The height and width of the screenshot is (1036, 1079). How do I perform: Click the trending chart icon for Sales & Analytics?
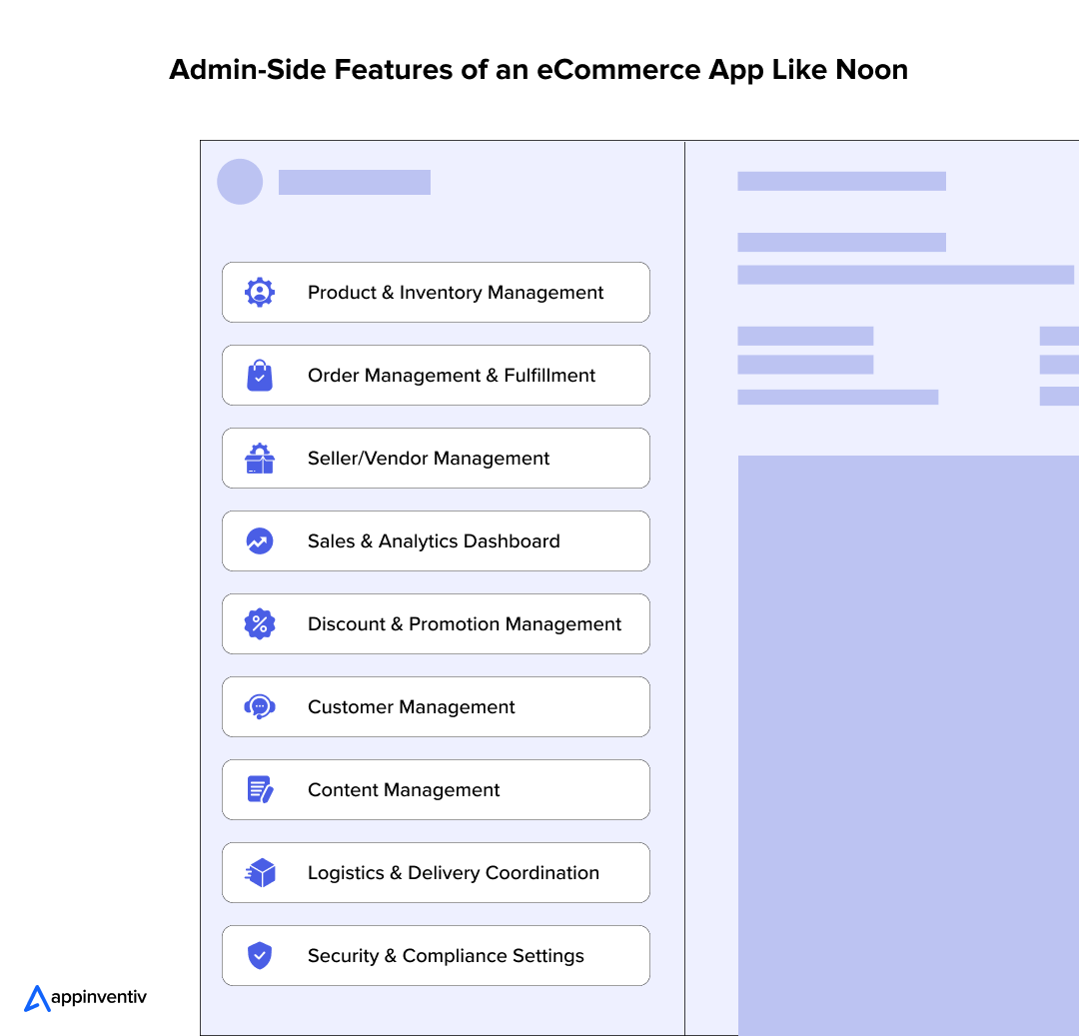coord(260,540)
